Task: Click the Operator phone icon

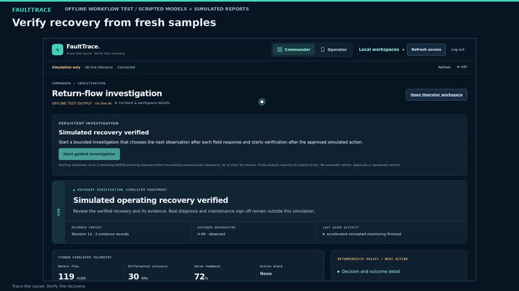Action: click(x=323, y=49)
